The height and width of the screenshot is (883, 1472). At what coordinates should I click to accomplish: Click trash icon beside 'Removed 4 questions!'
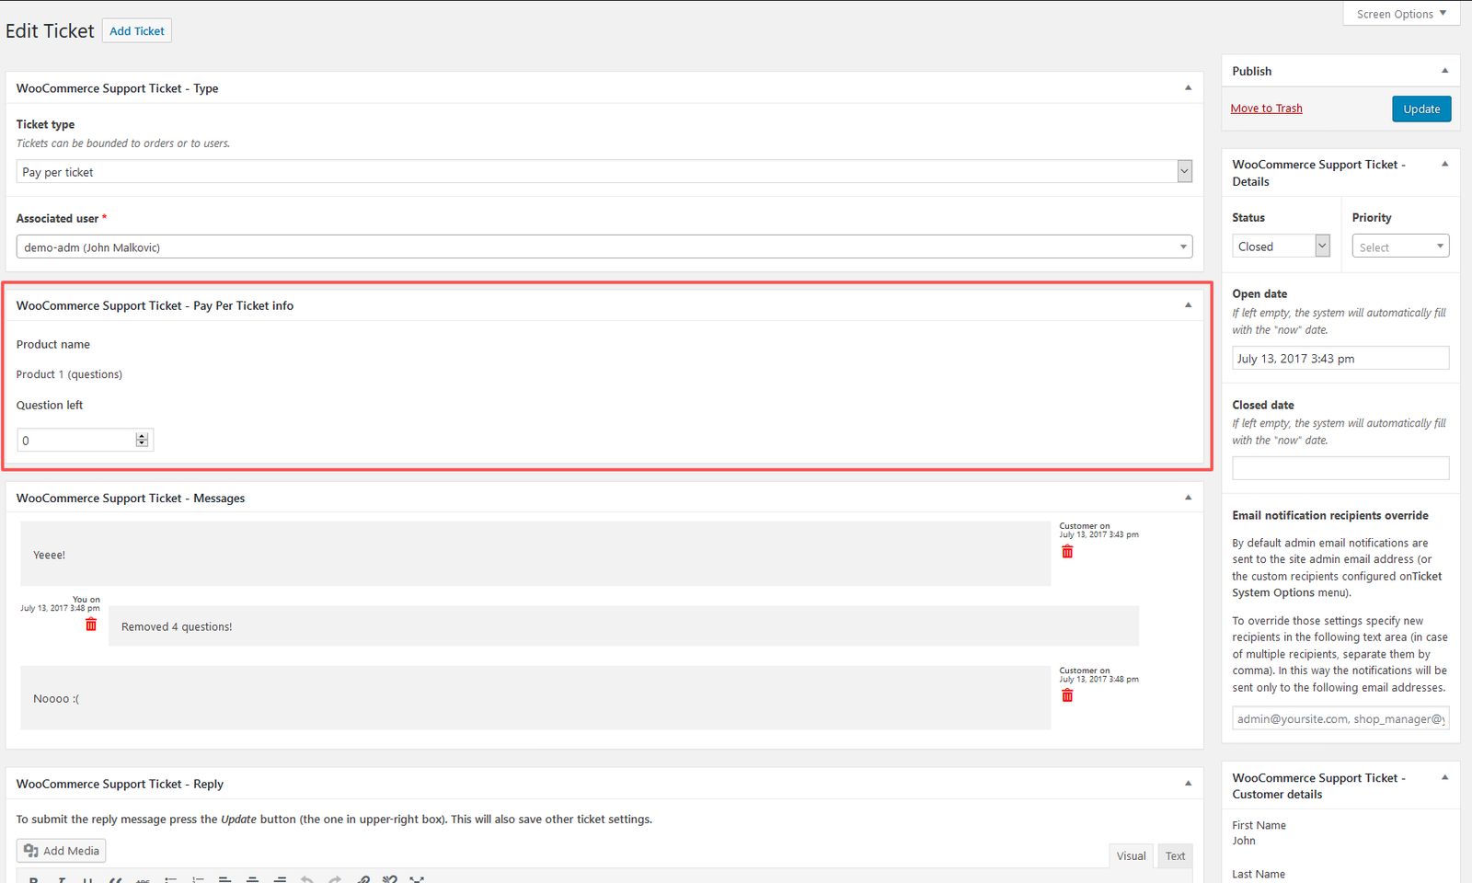[91, 625]
